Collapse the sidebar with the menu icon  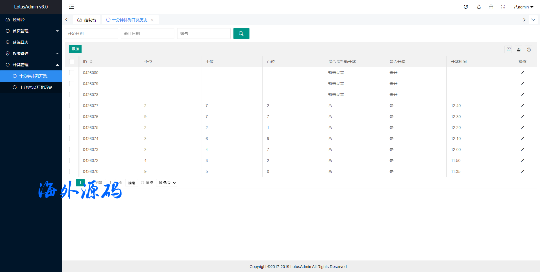(71, 7)
